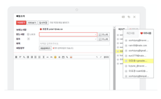This screenshot has width=161, height=99.
Task: Open the 자동 저장된 메일 불러오기 link
Action: pyautogui.click(x=59, y=23)
